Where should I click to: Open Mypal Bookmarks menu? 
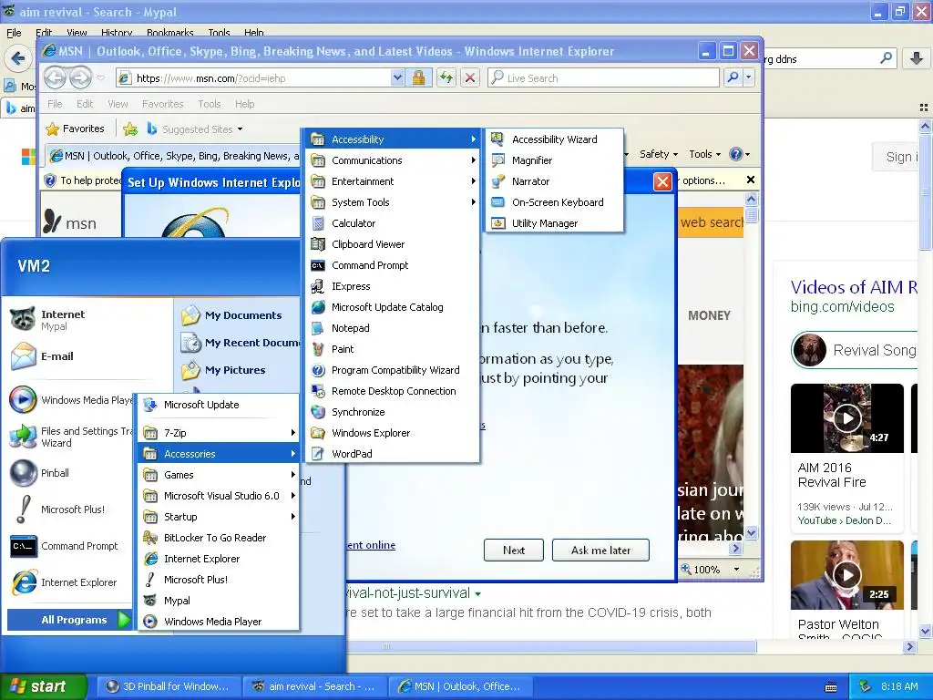click(x=169, y=33)
